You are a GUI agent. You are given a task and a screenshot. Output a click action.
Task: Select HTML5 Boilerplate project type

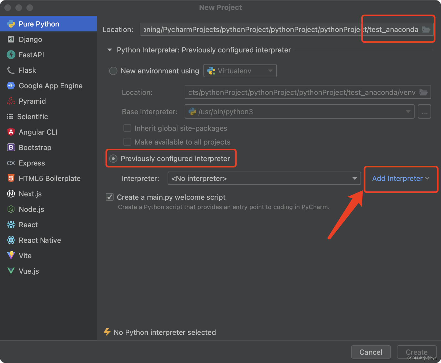point(49,178)
